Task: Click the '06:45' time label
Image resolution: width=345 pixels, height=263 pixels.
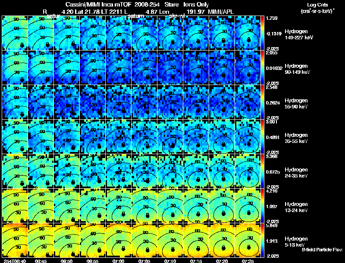Action: pos(41,261)
